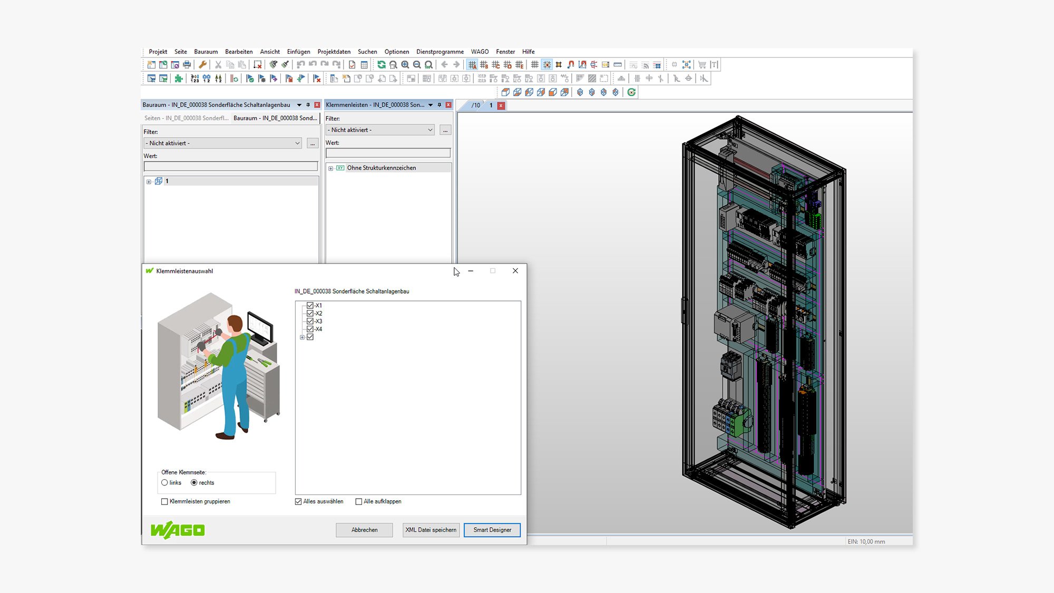Screen dimensions: 1054x593
Task: Click the Print toolbar icon
Action: (x=187, y=65)
